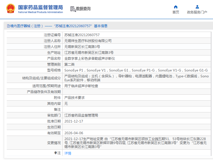This screenshot has height=160, width=213.
Task: Click approval date 2021-12-17 value
Action: tap(74, 121)
